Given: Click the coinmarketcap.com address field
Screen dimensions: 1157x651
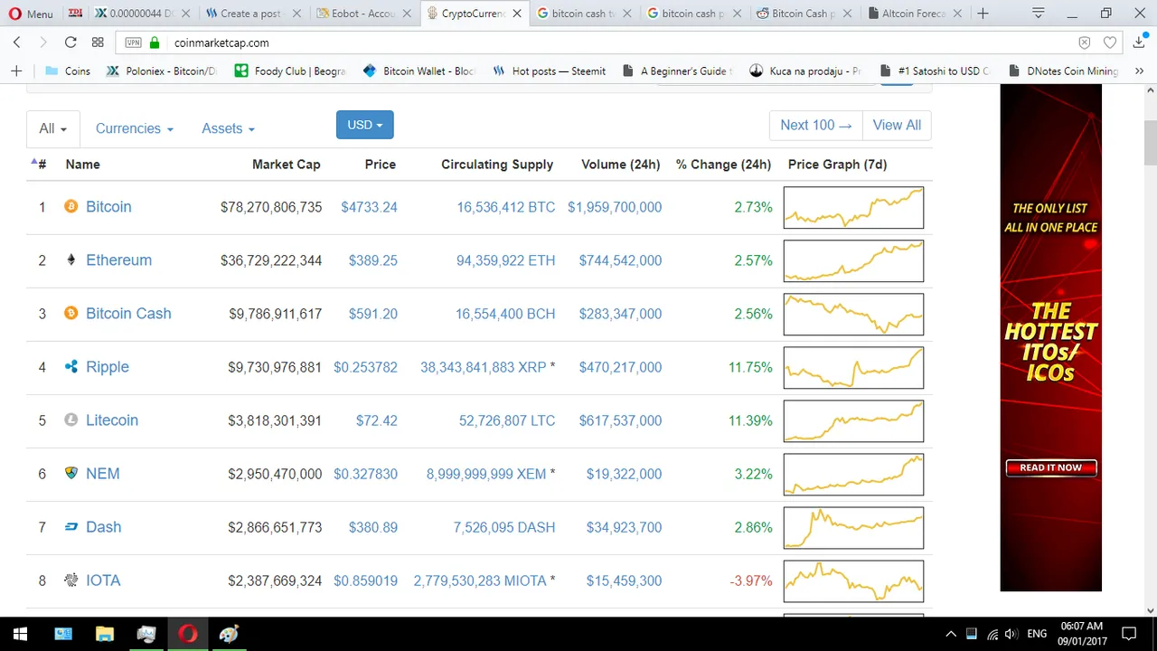Looking at the screenshot, I should pyautogui.click(x=597, y=42).
